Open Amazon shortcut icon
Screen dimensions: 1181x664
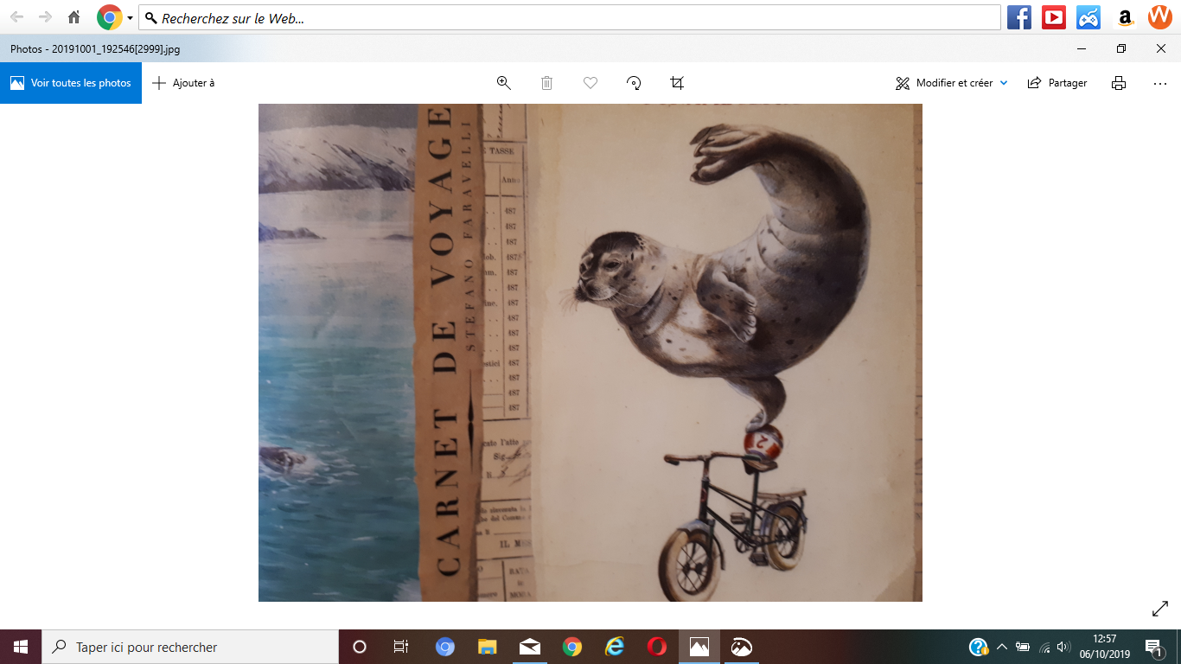click(1125, 17)
